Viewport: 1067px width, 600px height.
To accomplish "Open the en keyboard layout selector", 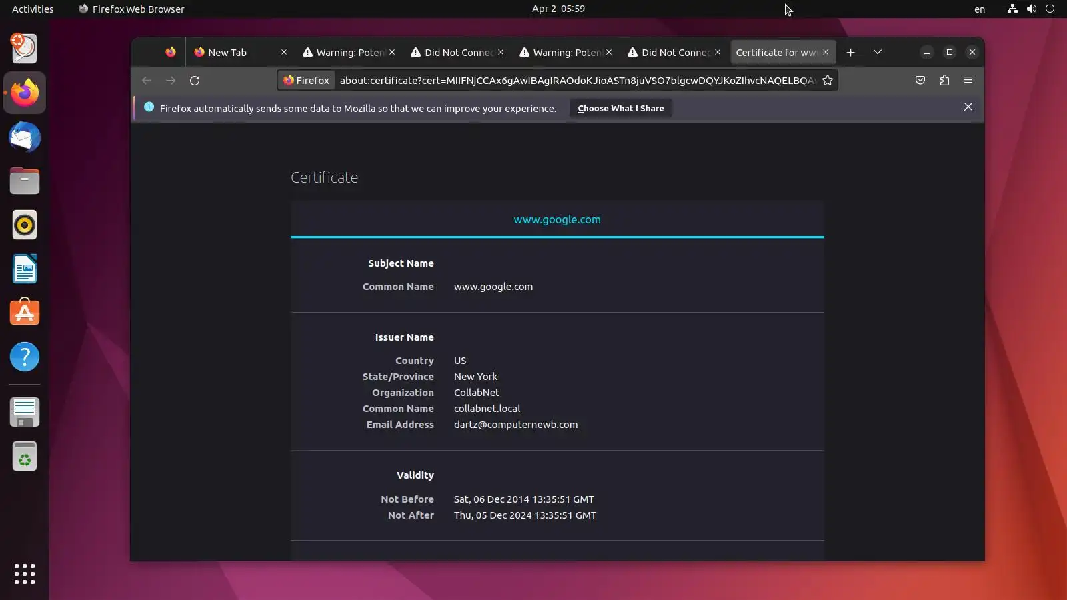I will 980,9.
